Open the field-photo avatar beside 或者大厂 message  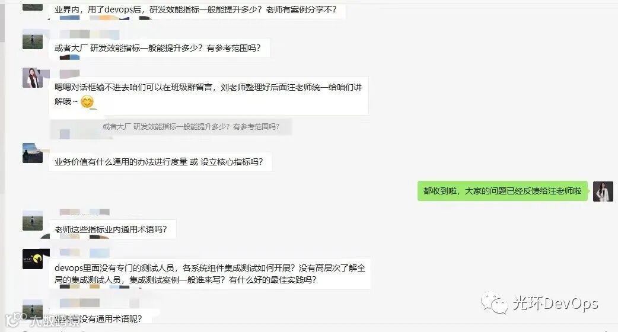(33, 39)
